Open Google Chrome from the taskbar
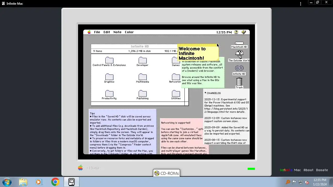333x187 pixels. pos(55,182)
